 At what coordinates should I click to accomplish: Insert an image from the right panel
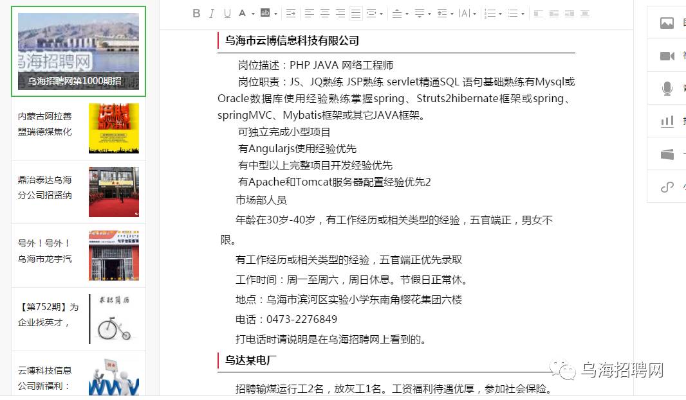[667, 22]
